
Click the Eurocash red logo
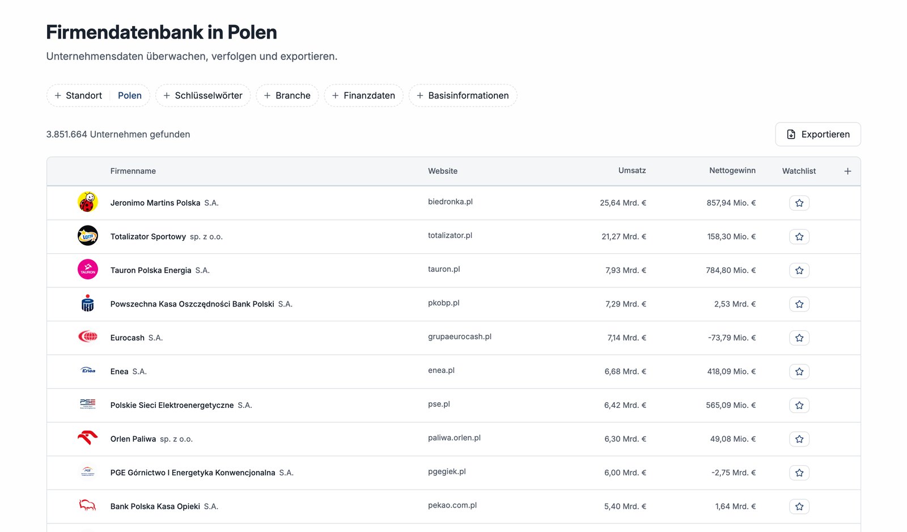coord(88,337)
